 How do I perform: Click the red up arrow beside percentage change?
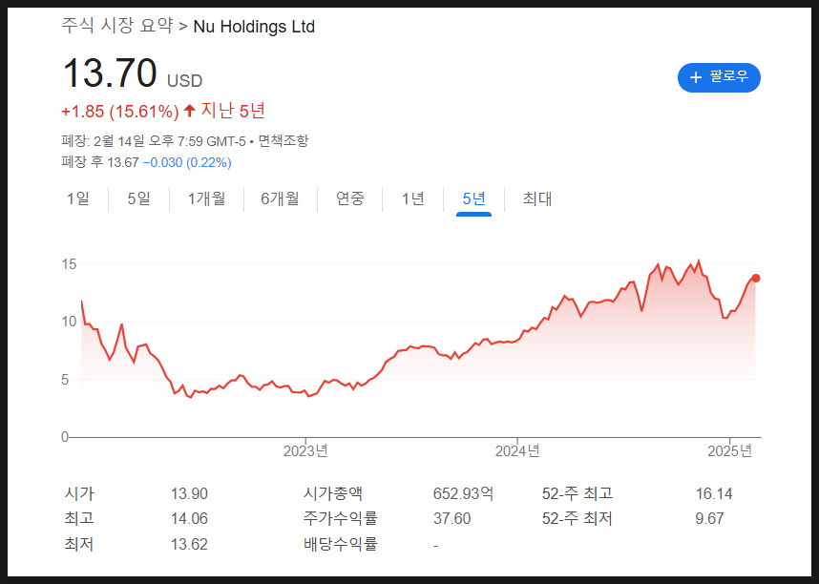coord(189,111)
